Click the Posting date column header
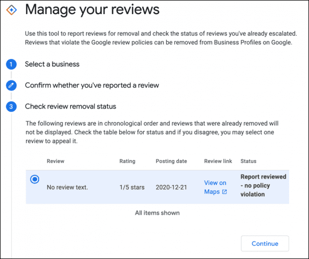The image size is (309, 259). pos(171,161)
